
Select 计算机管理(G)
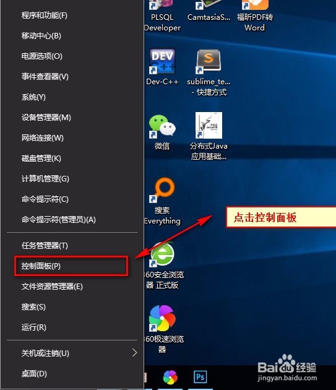[x=72, y=178]
